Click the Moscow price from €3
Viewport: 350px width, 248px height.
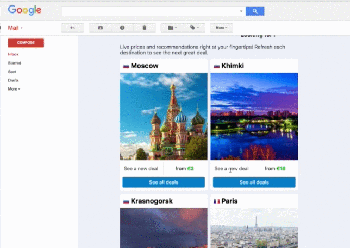[x=185, y=169]
